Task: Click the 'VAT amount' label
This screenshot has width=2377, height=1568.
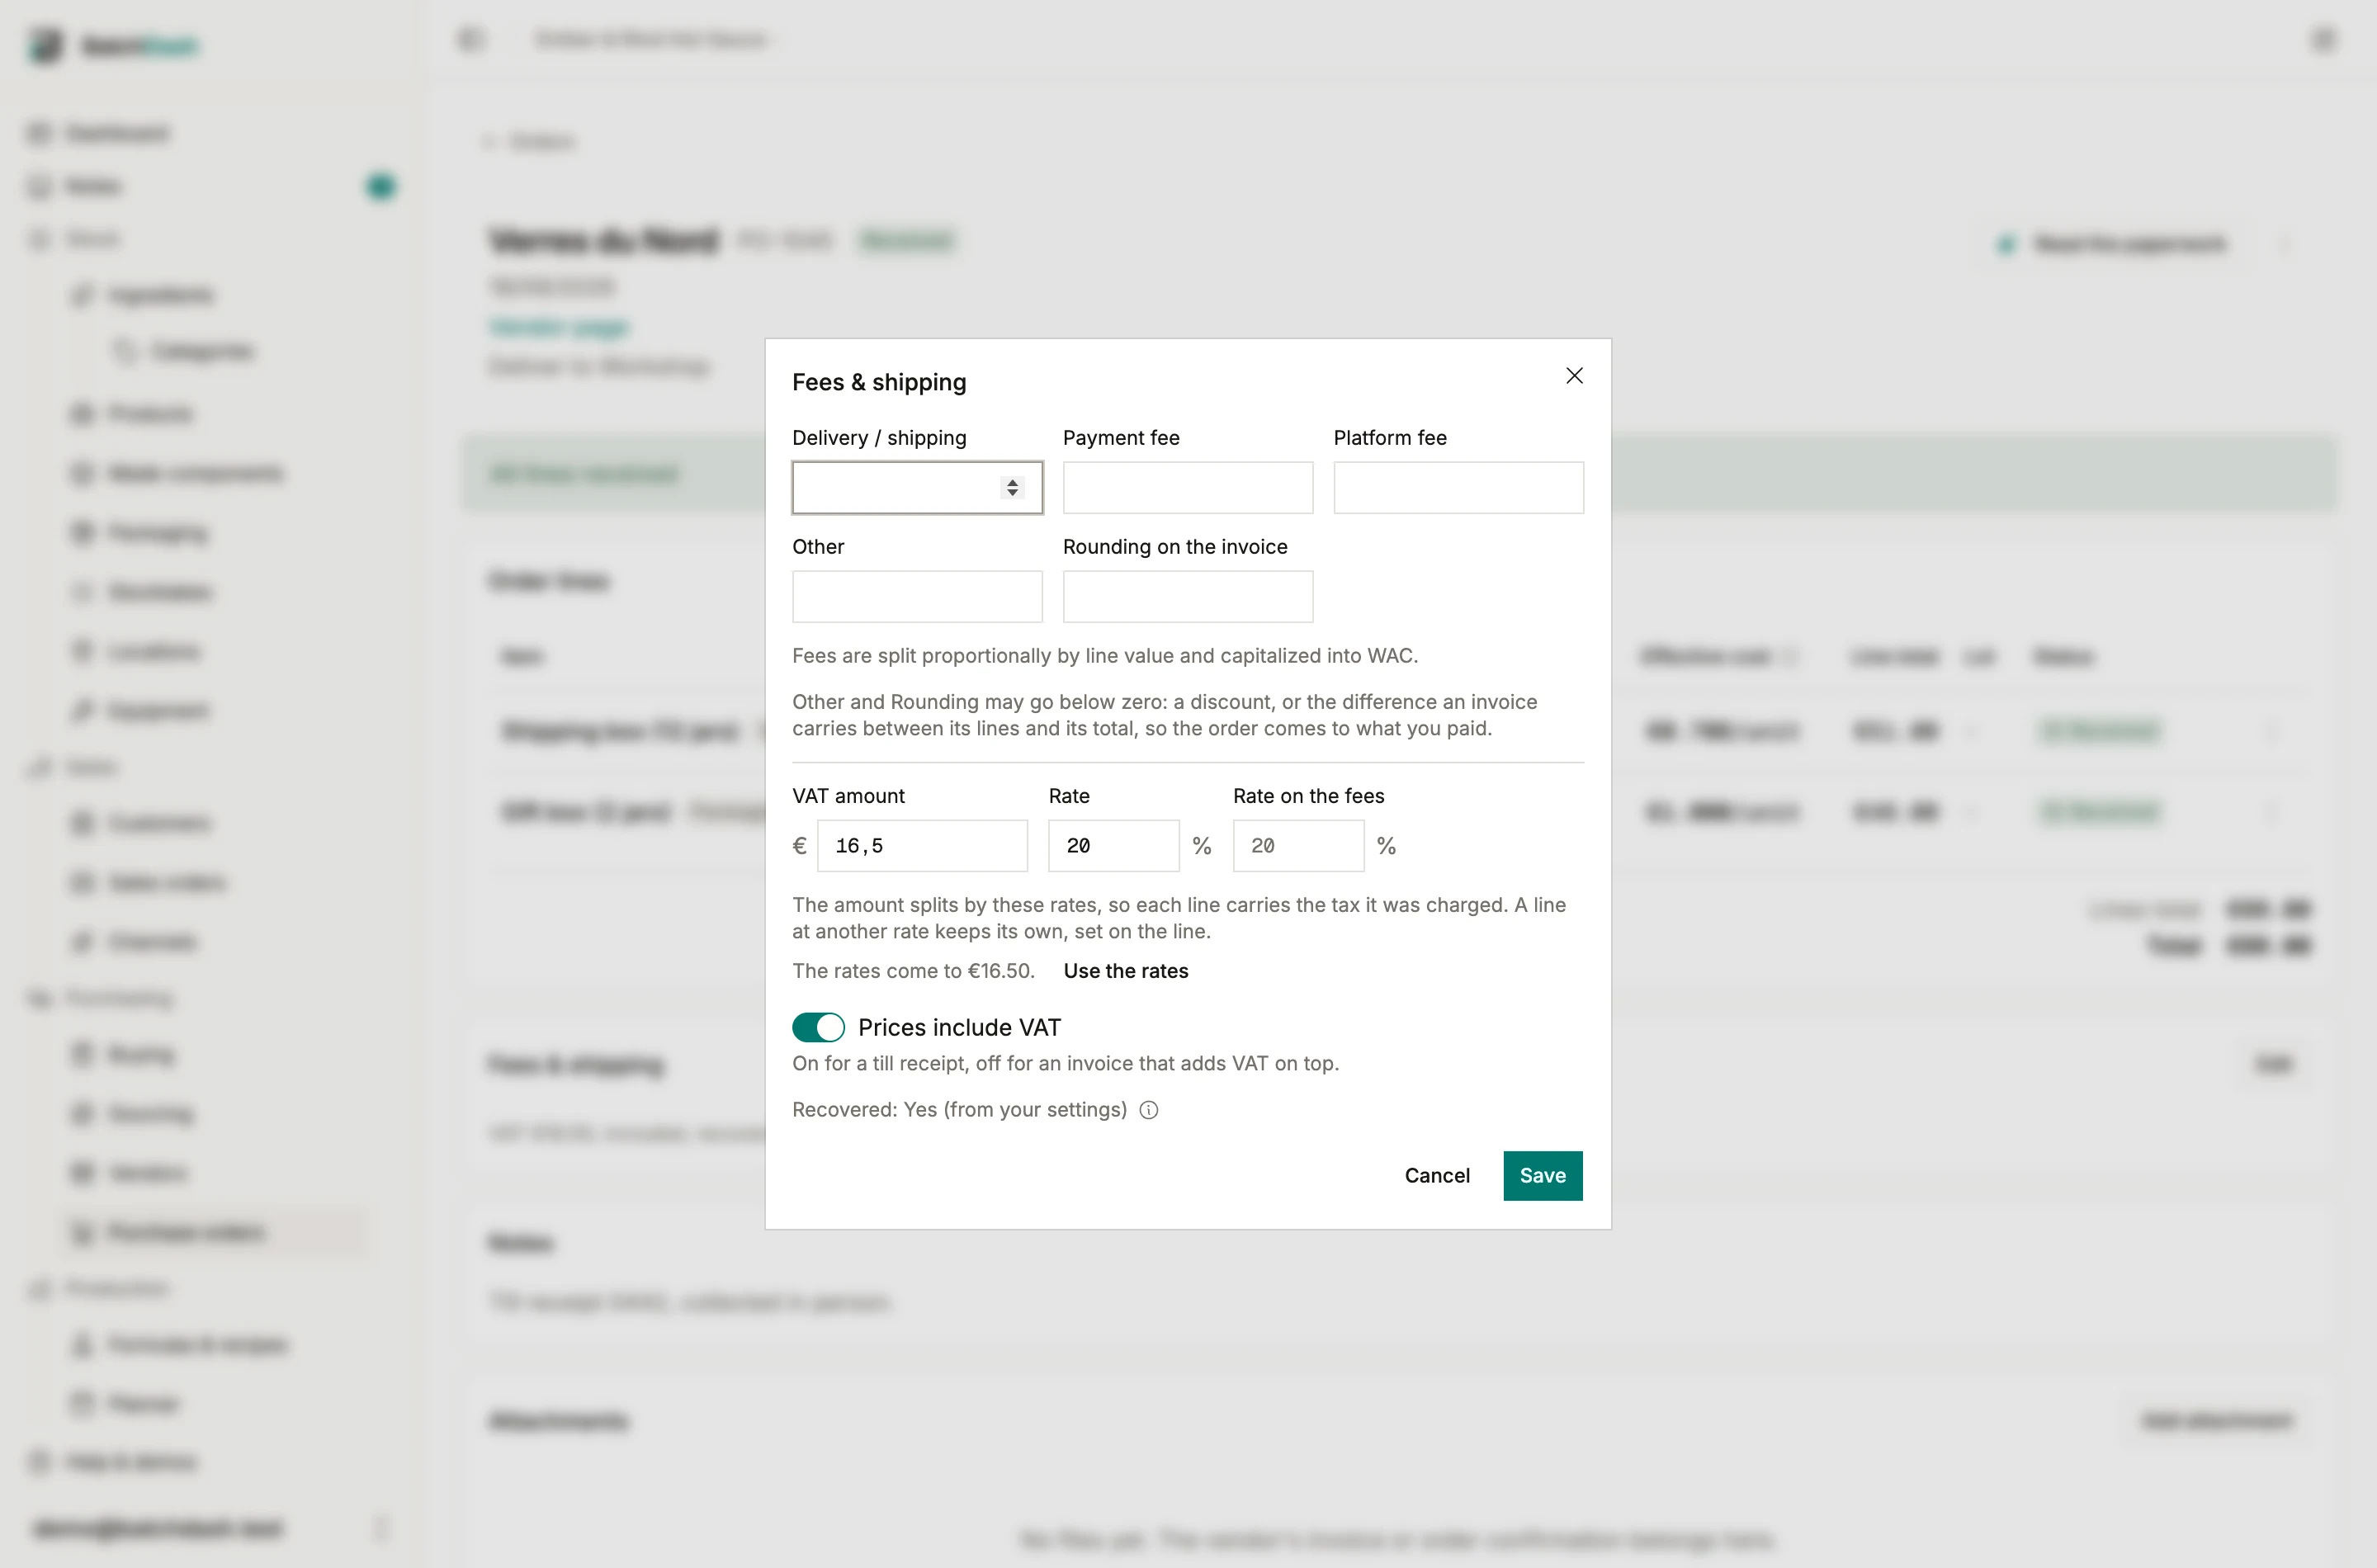Action: point(848,796)
